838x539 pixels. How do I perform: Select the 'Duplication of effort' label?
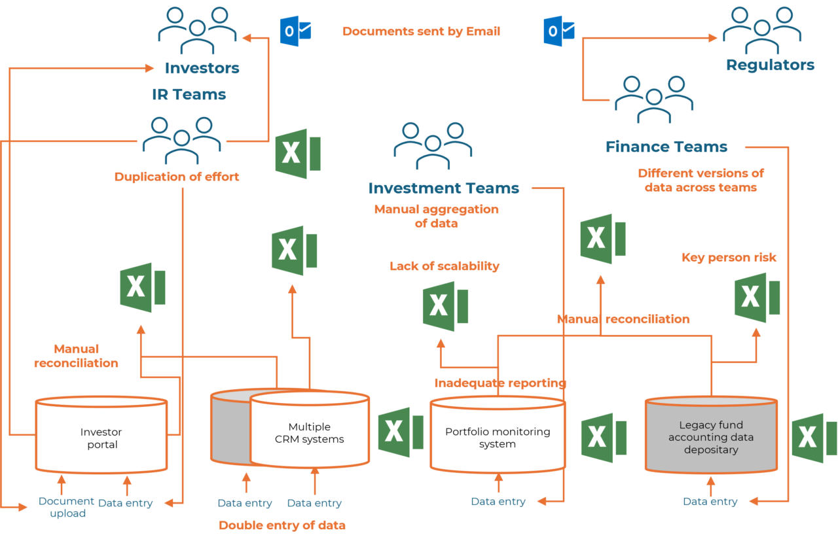click(x=177, y=177)
